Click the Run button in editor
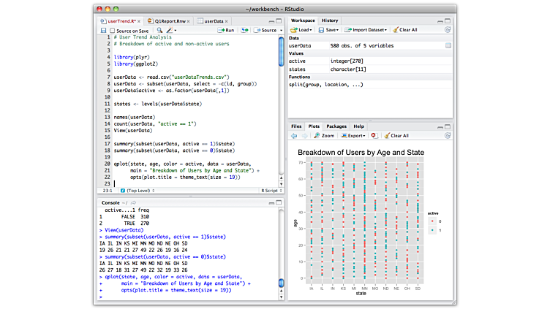The width and height of the screenshot is (550, 309). click(226, 31)
